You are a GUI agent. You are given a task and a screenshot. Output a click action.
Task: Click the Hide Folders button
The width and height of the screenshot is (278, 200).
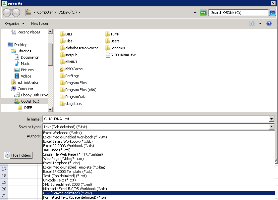[x=18, y=155]
